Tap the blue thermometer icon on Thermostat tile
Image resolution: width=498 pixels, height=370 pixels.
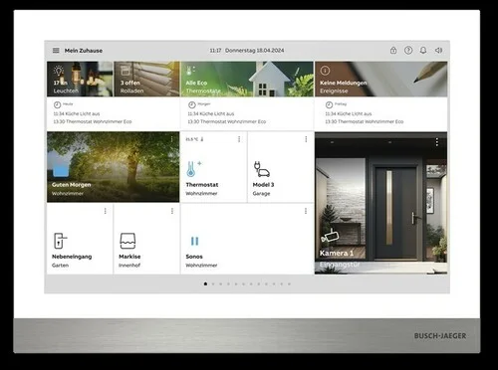[x=194, y=169]
